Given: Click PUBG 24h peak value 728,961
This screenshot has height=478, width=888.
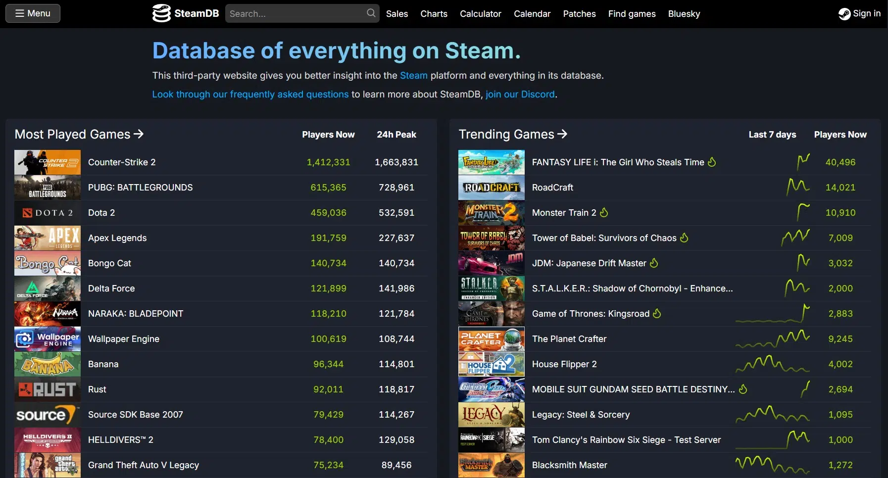Looking at the screenshot, I should (x=396, y=188).
